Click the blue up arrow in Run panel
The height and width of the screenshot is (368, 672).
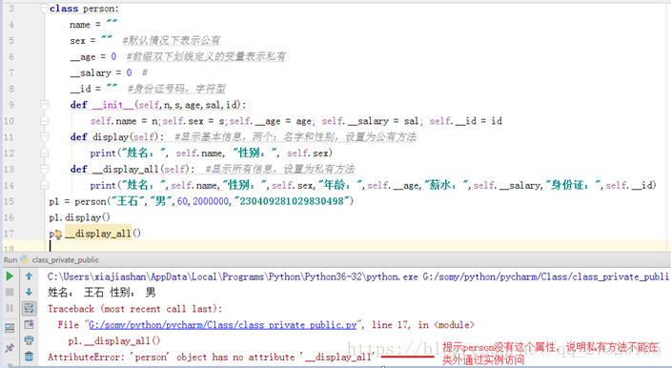tap(29, 276)
